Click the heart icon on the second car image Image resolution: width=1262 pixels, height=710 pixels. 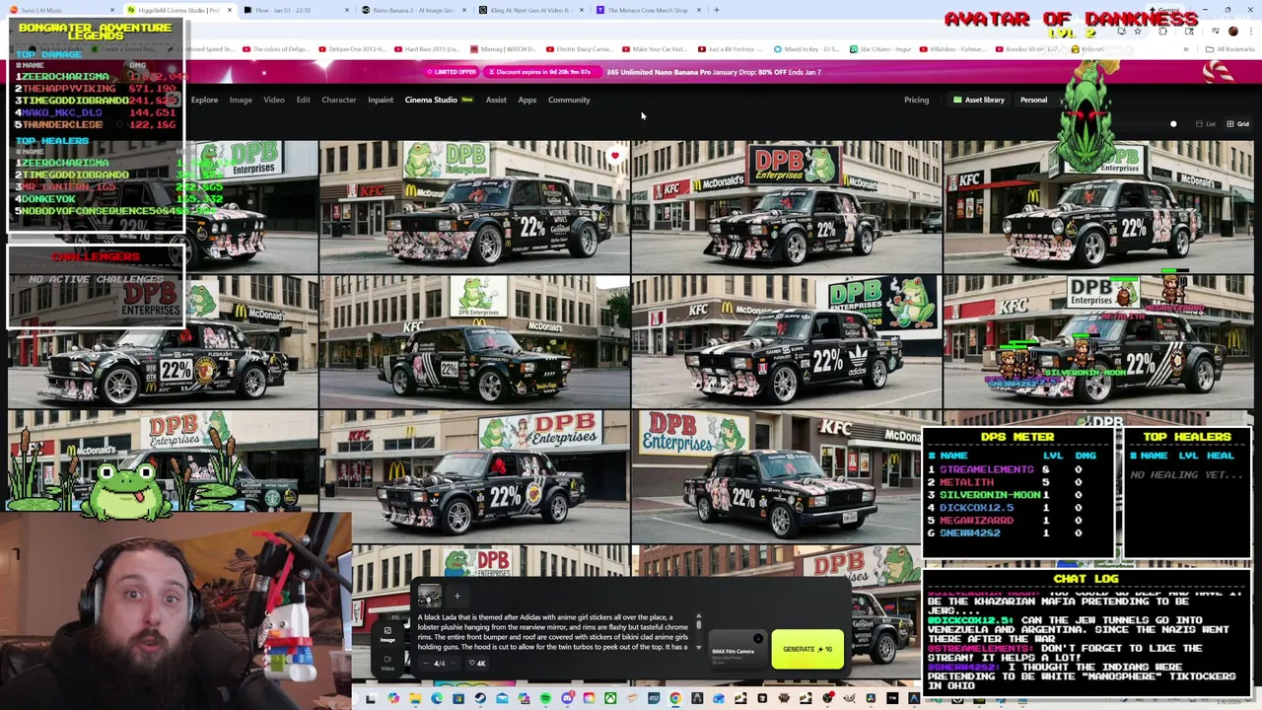[x=614, y=155]
